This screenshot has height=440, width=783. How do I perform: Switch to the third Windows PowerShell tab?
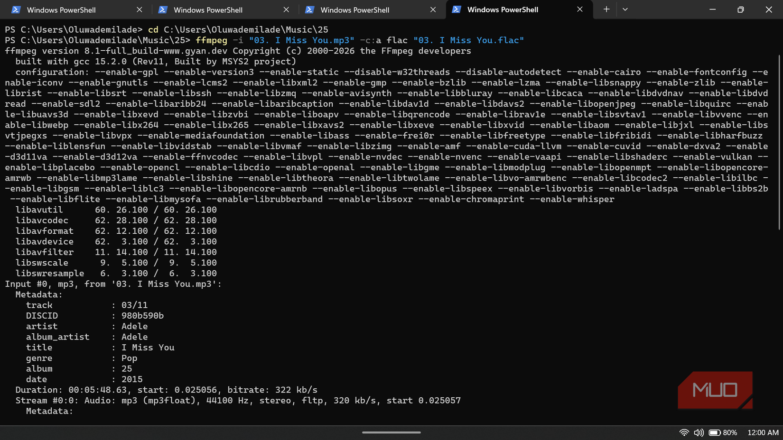tap(356, 9)
